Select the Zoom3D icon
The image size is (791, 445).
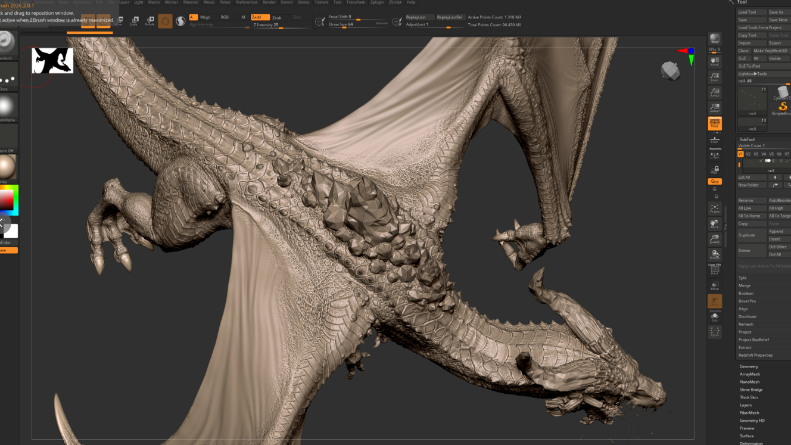715,239
